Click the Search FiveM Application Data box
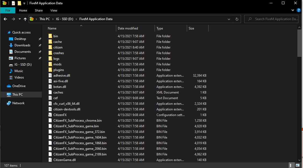Screen dimensions: 303x168 coord(271,19)
